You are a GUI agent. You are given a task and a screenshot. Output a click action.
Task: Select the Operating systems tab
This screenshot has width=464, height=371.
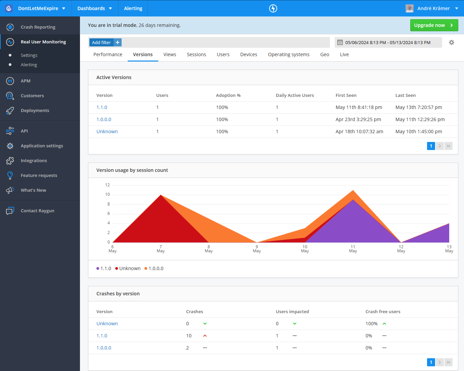point(288,54)
